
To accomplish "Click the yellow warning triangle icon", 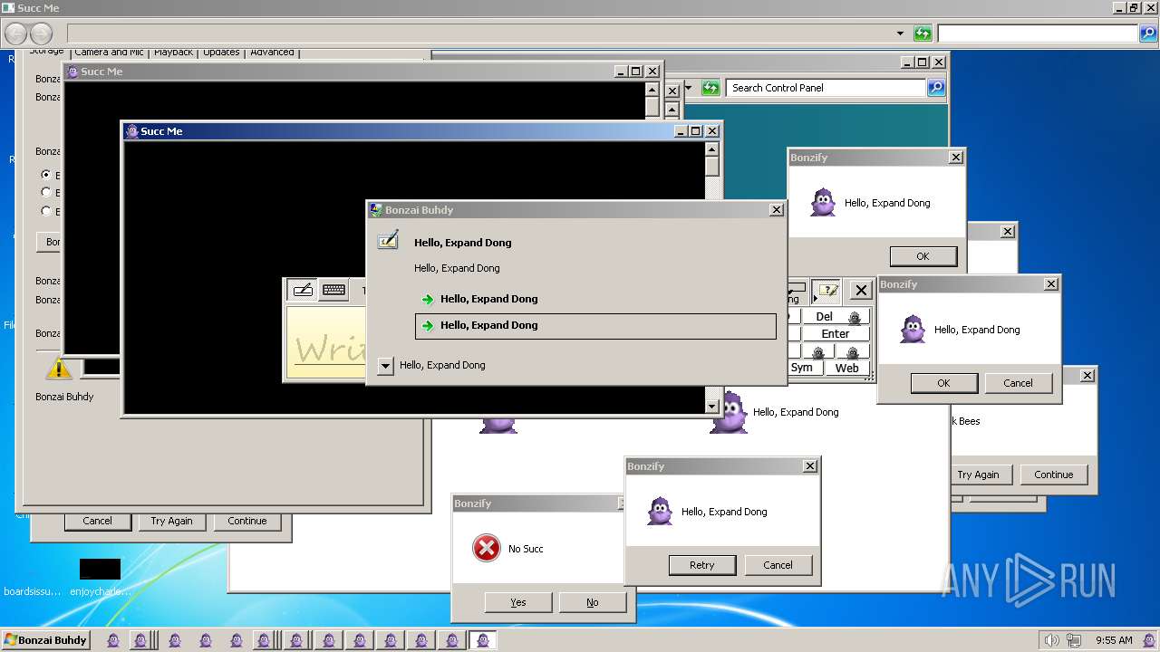I will [59, 368].
